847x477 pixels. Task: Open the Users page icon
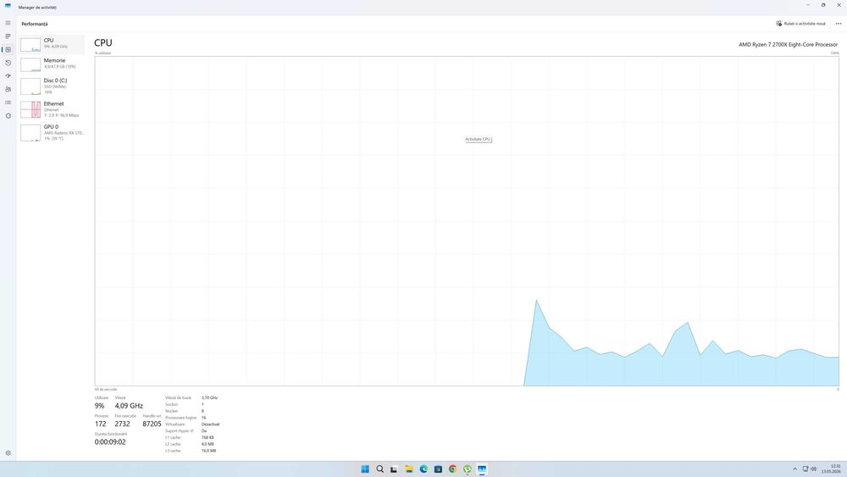click(8, 89)
